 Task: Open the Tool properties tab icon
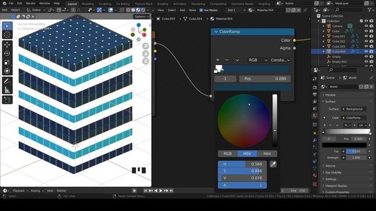click(x=315, y=79)
